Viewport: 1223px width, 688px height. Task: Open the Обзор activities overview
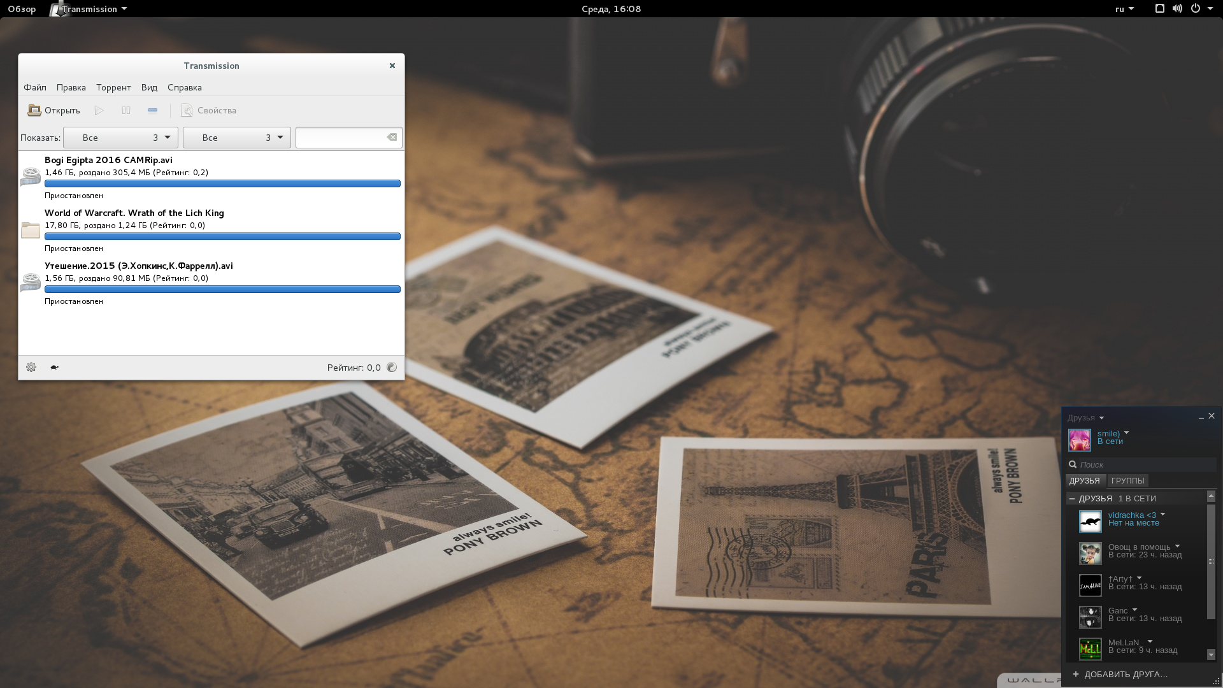pyautogui.click(x=22, y=9)
